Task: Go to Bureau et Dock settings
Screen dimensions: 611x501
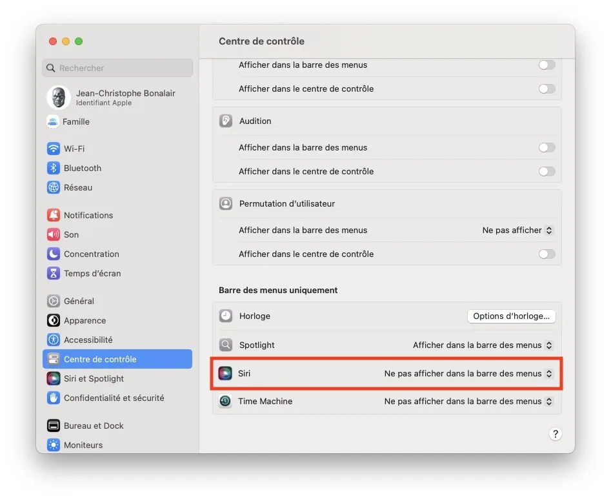Action: (x=94, y=425)
